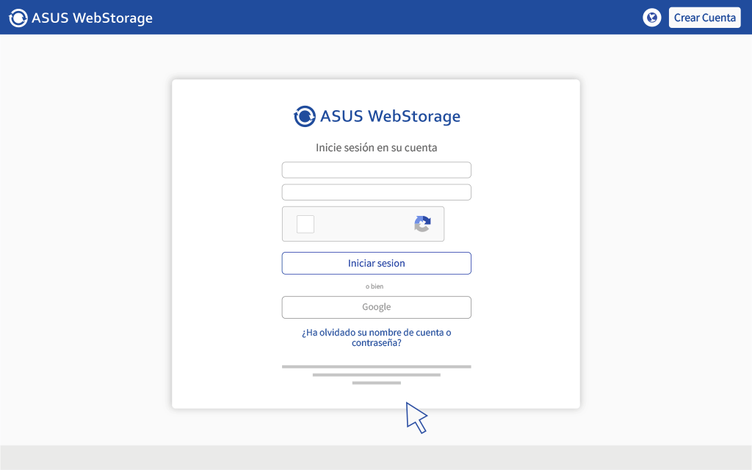752x470 pixels.
Task: Open the forgotten account or password link
Action: (x=377, y=337)
